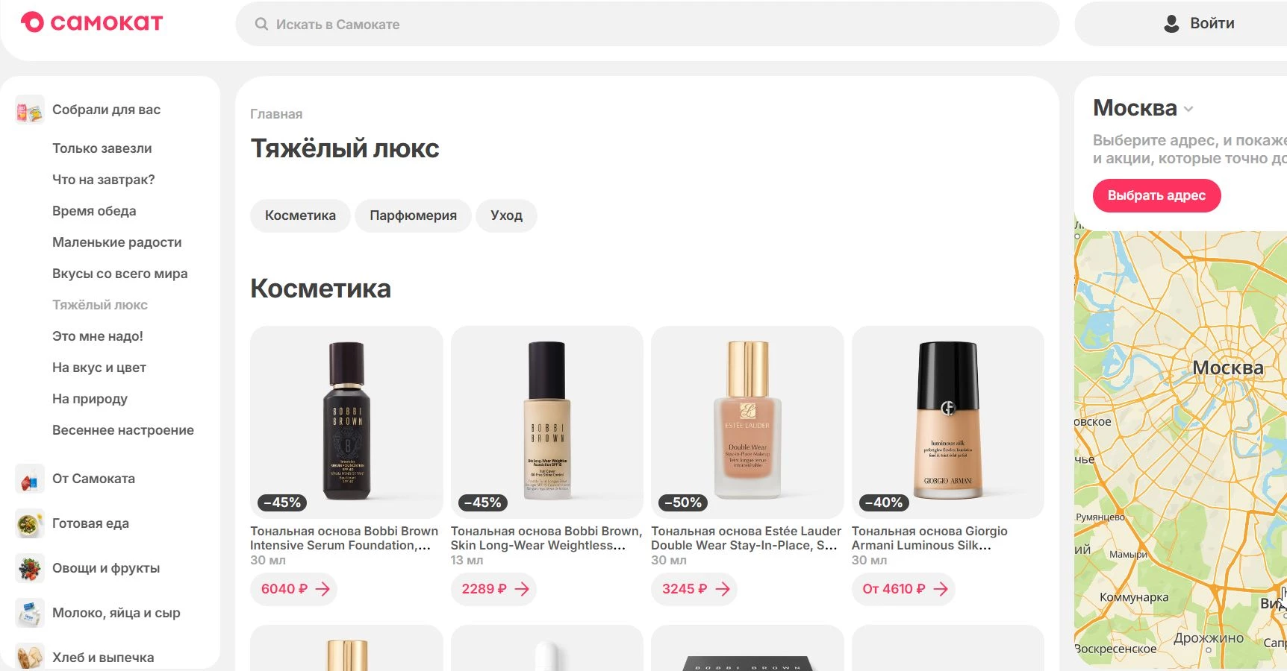Go to the Главная breadcrumb link
This screenshot has width=1287, height=671.
[x=276, y=114]
